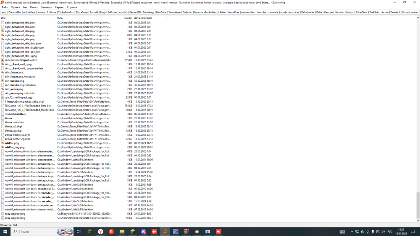Select skin__okami_wolf_.png.metadata file
This screenshot has width=420, height=236.
coord(24,68)
